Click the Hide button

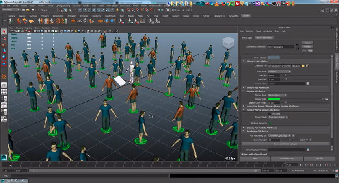tap(310, 50)
